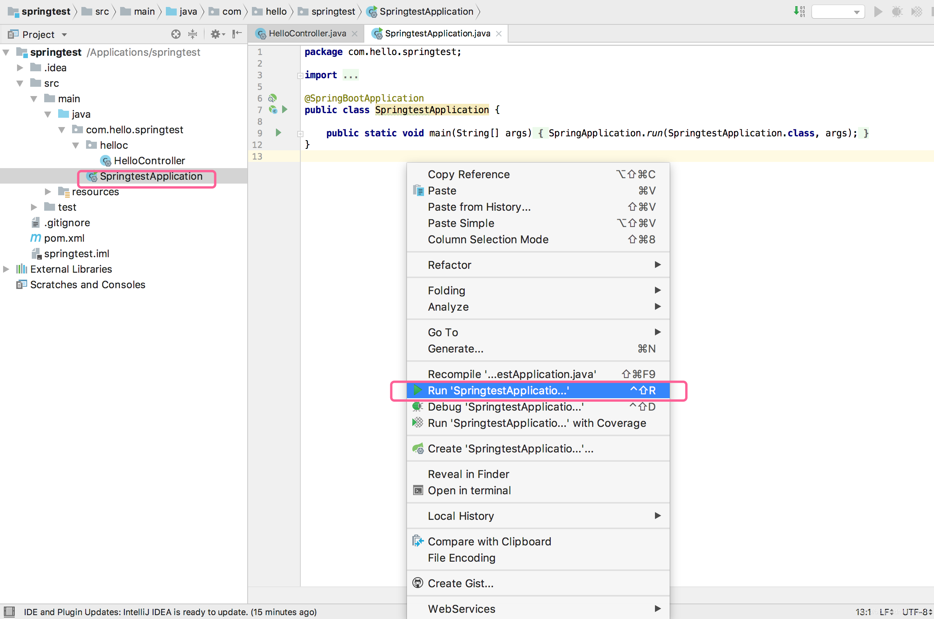Viewport: 934px width, 619px height.
Task: Choose Open in terminal
Action: [538, 490]
